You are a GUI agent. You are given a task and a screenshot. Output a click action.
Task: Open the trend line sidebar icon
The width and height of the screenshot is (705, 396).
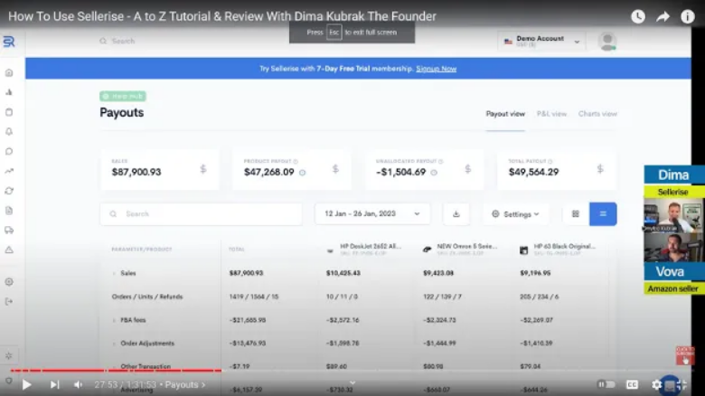[9, 171]
